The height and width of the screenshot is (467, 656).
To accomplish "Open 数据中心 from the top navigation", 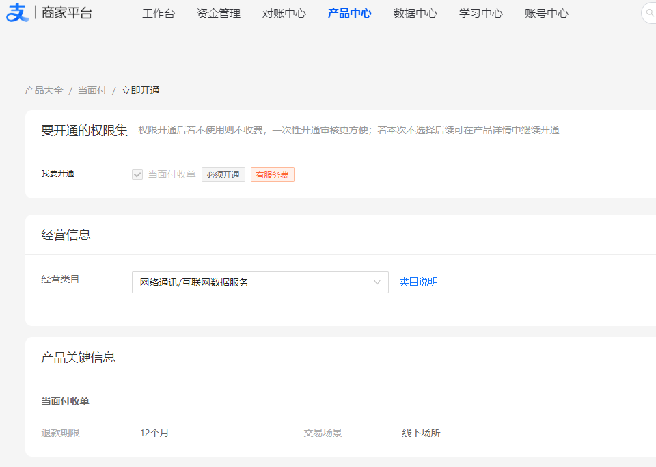I will [415, 13].
